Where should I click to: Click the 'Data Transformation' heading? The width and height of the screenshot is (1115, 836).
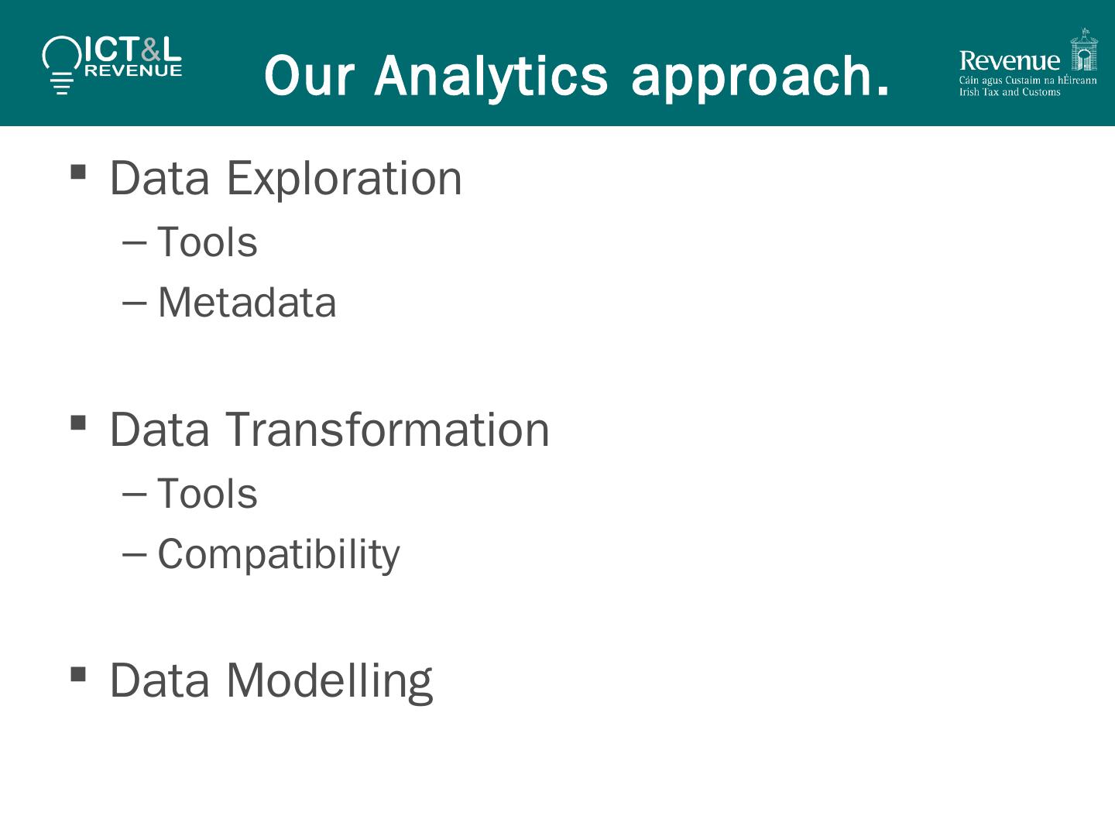click(329, 430)
